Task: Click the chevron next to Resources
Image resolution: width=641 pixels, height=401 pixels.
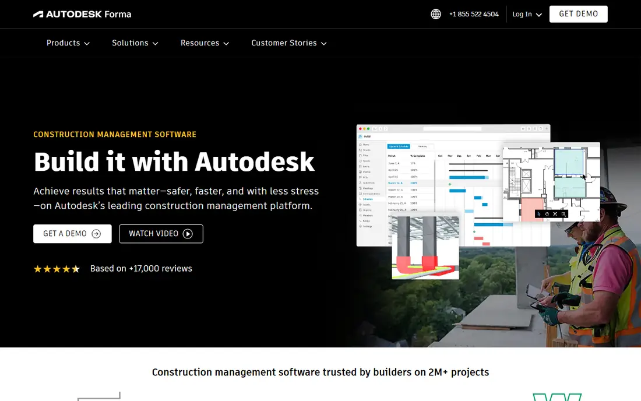Action: [227, 43]
